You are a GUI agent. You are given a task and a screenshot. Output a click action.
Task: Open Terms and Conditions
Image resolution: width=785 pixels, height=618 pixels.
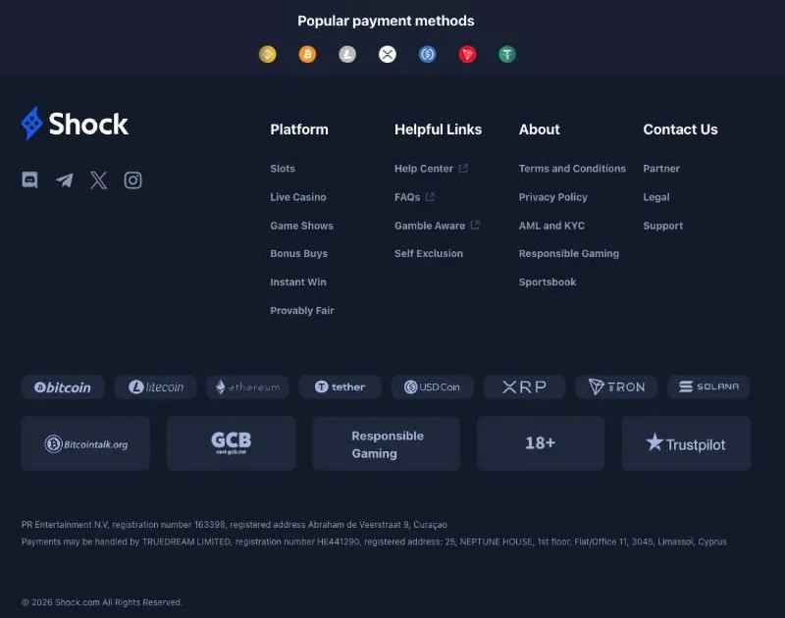pos(572,169)
